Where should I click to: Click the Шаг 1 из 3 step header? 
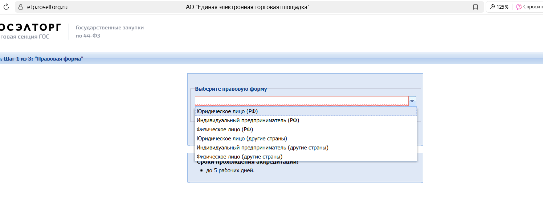42,59
